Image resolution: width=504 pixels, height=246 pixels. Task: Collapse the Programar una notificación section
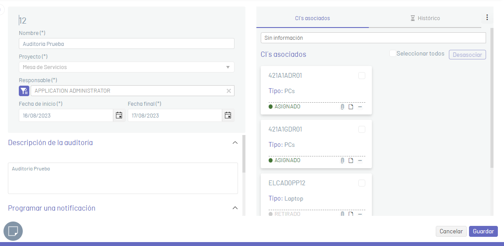(235, 208)
